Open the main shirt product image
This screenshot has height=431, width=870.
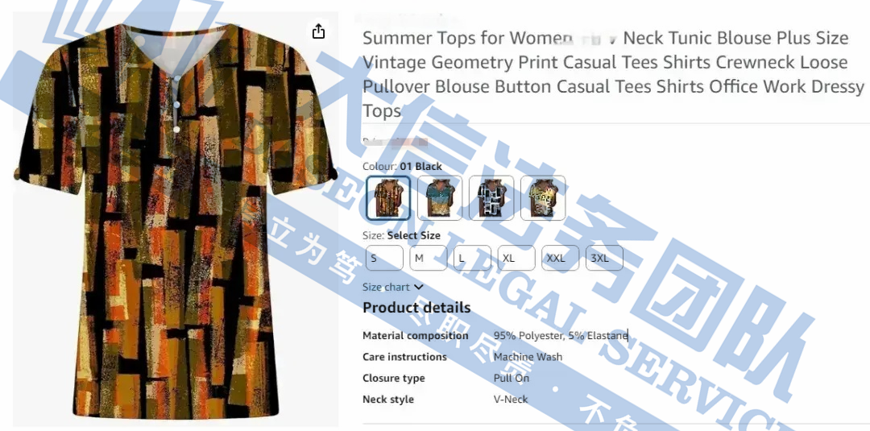176,221
